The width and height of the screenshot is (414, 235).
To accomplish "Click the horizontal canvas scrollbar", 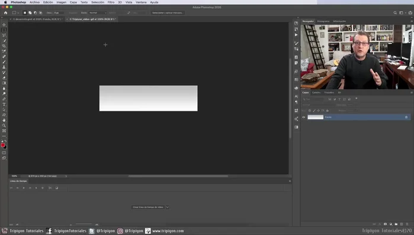I will tap(178, 176).
